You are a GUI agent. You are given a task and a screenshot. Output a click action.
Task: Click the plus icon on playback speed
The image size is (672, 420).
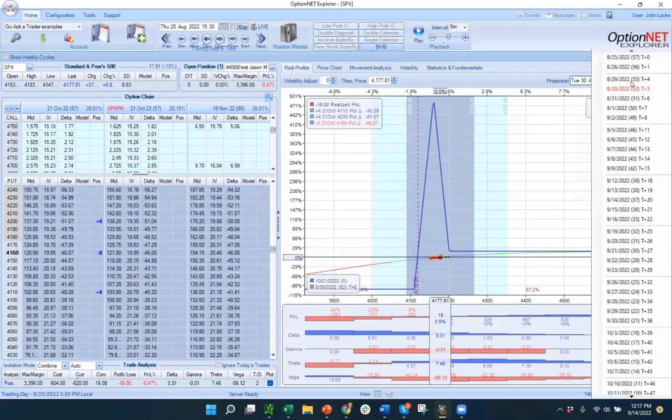pos(465,37)
